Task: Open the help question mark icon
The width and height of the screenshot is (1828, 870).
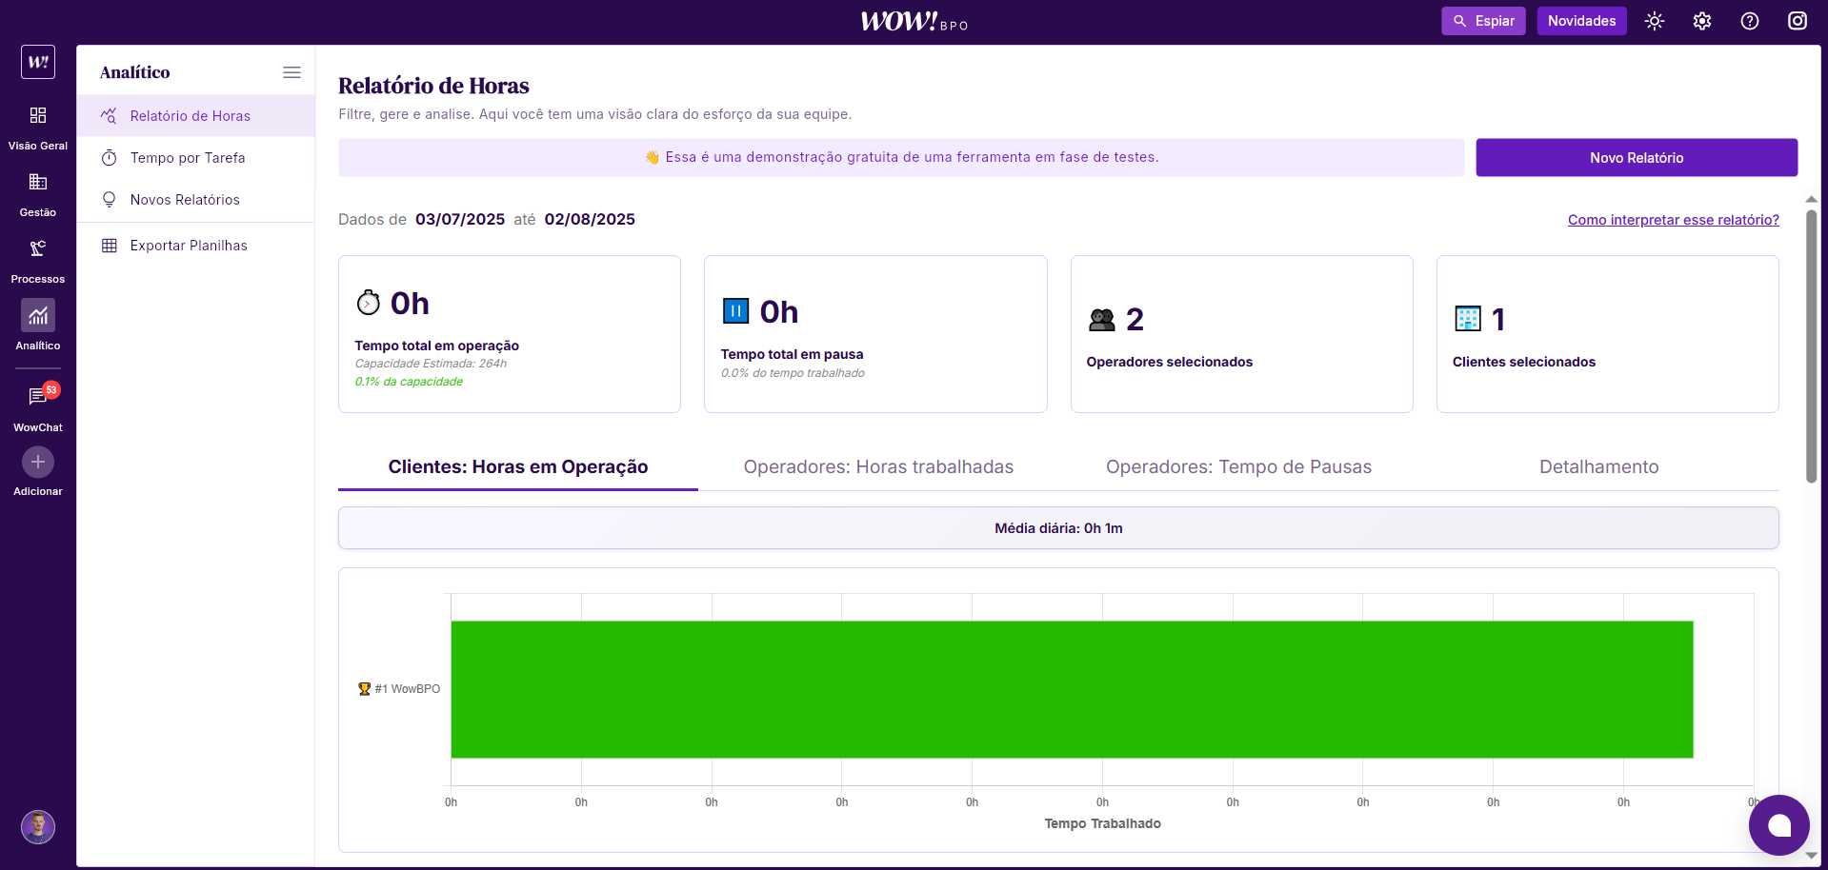Action: 1750,21
